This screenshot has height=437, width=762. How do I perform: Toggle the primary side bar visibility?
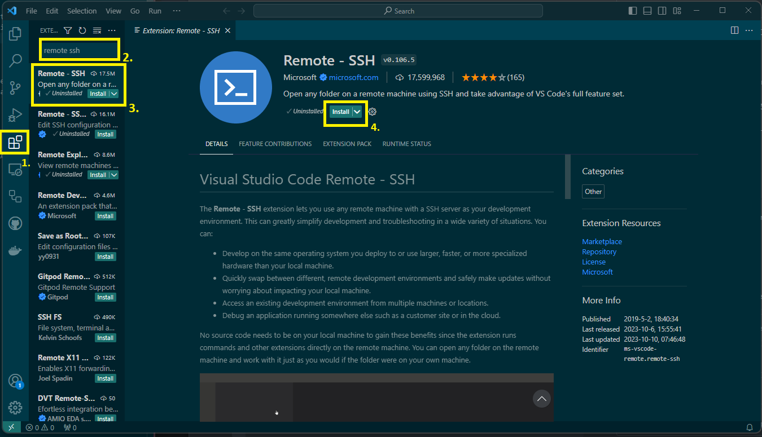coord(632,10)
